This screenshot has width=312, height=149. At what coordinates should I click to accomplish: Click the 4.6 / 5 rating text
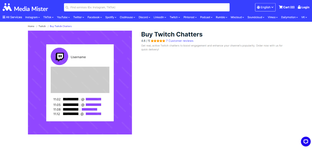pyautogui.click(x=146, y=41)
